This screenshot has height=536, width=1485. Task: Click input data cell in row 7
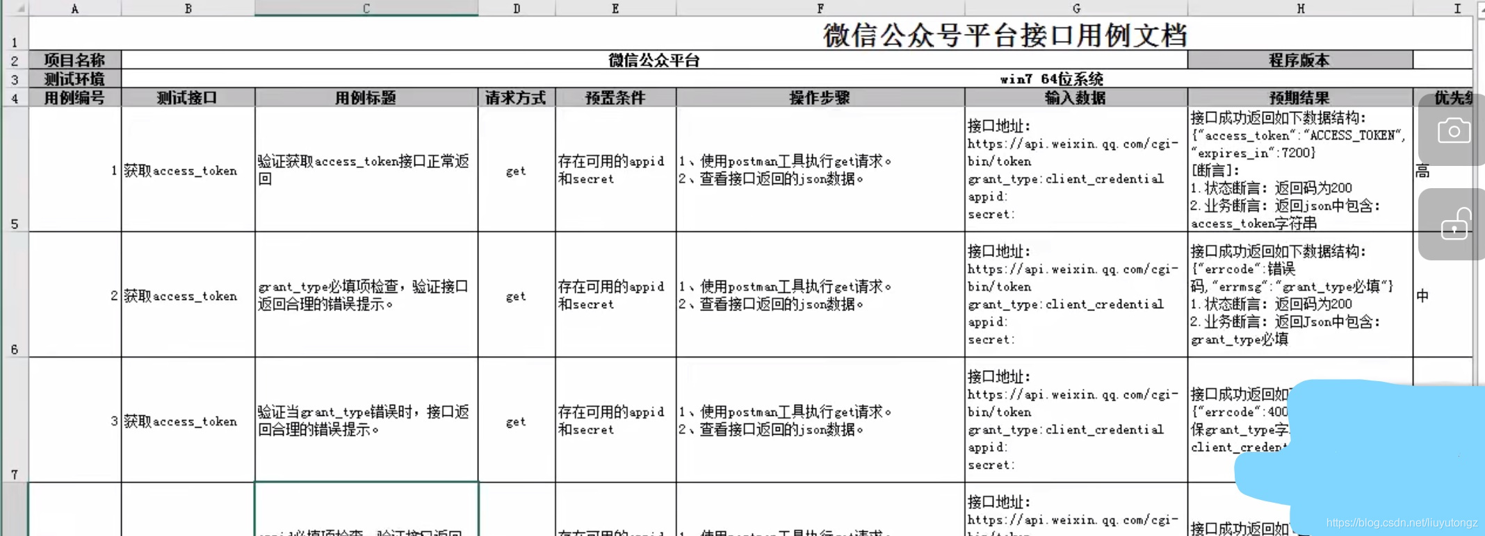coord(1076,420)
